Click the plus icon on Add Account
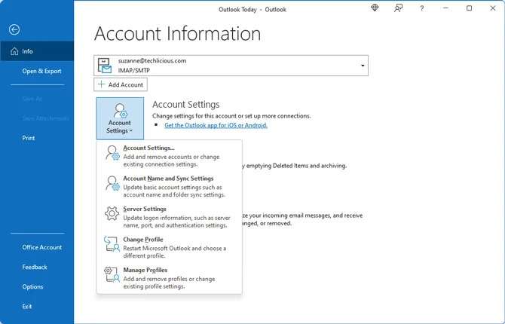Screen dimensions: 505x324 tap(102, 84)
